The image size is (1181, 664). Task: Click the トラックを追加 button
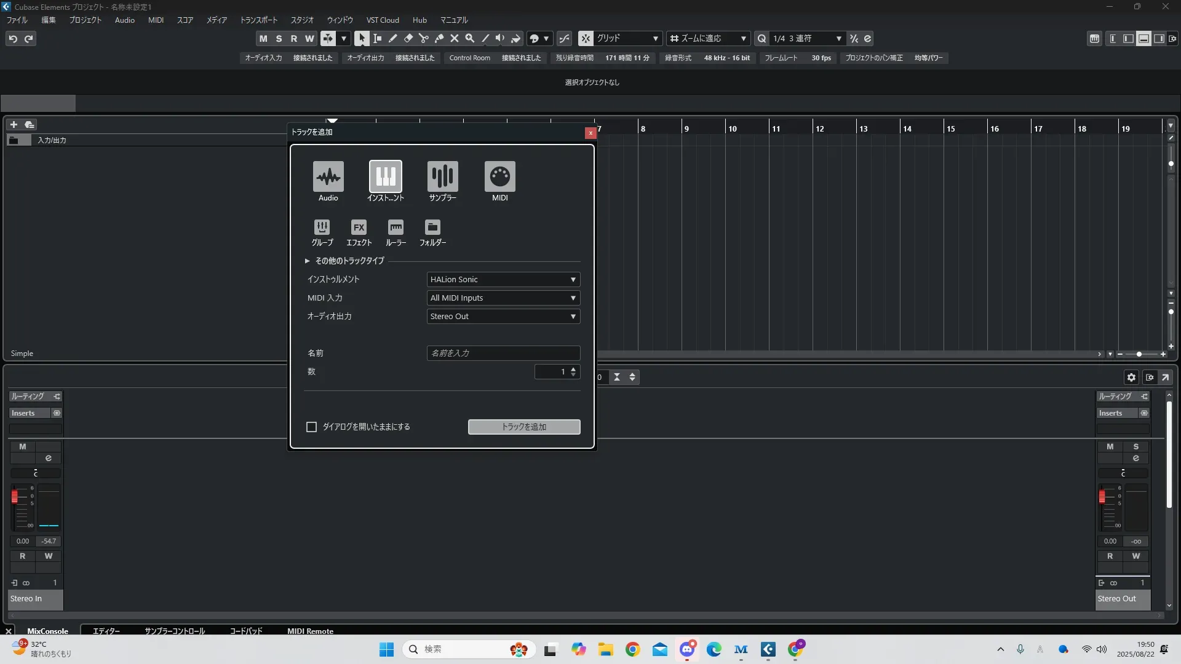tap(523, 427)
